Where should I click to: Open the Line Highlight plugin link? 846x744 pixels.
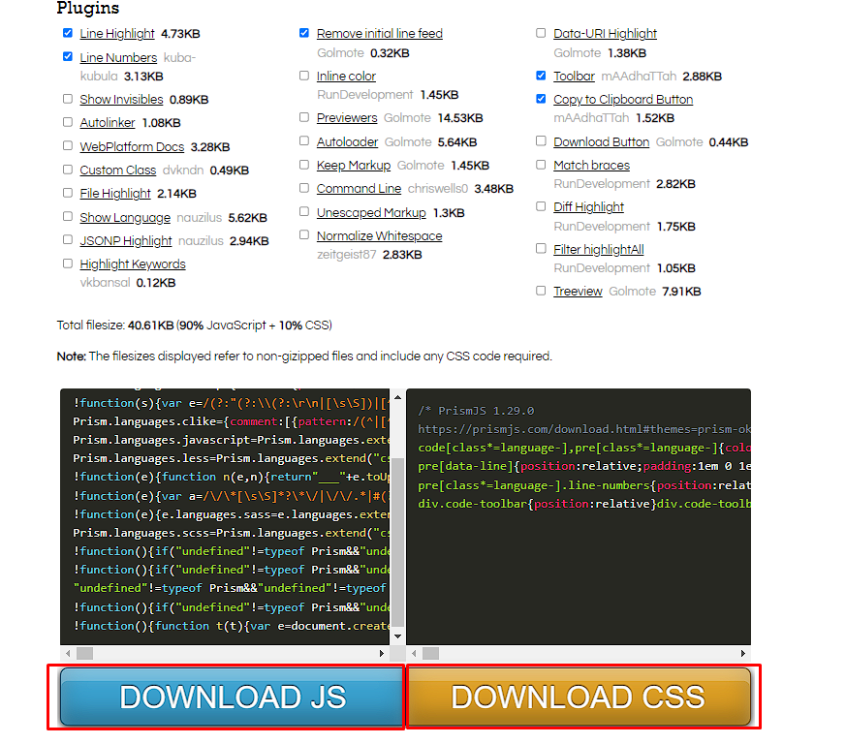[117, 34]
